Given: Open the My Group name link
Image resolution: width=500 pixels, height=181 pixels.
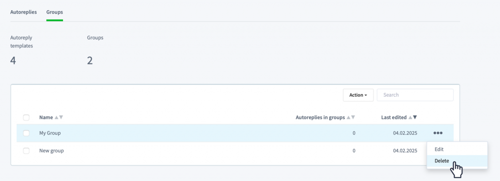Looking at the screenshot, I should (50, 133).
